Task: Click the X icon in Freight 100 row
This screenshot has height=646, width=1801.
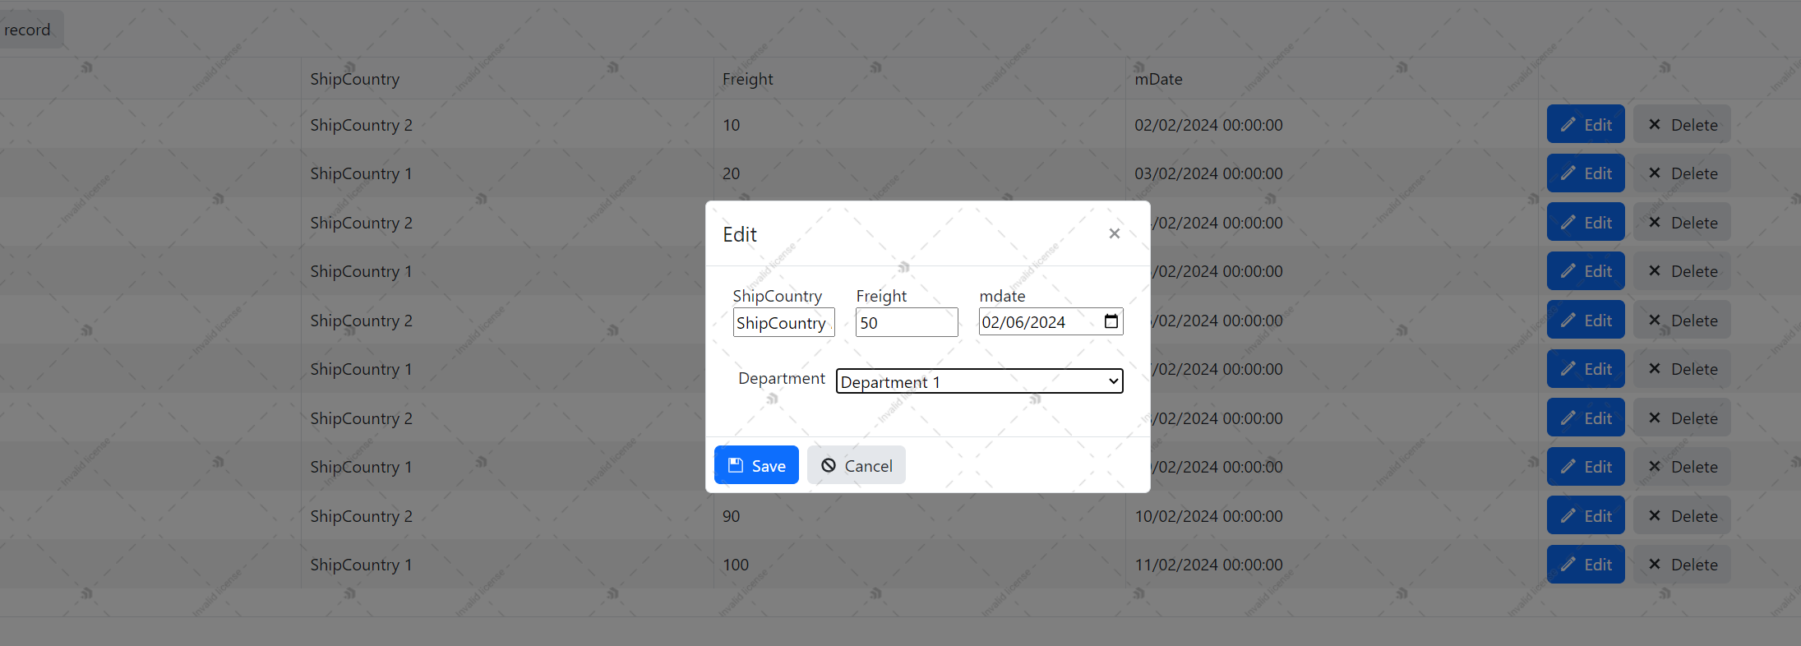Action: pos(1655,565)
